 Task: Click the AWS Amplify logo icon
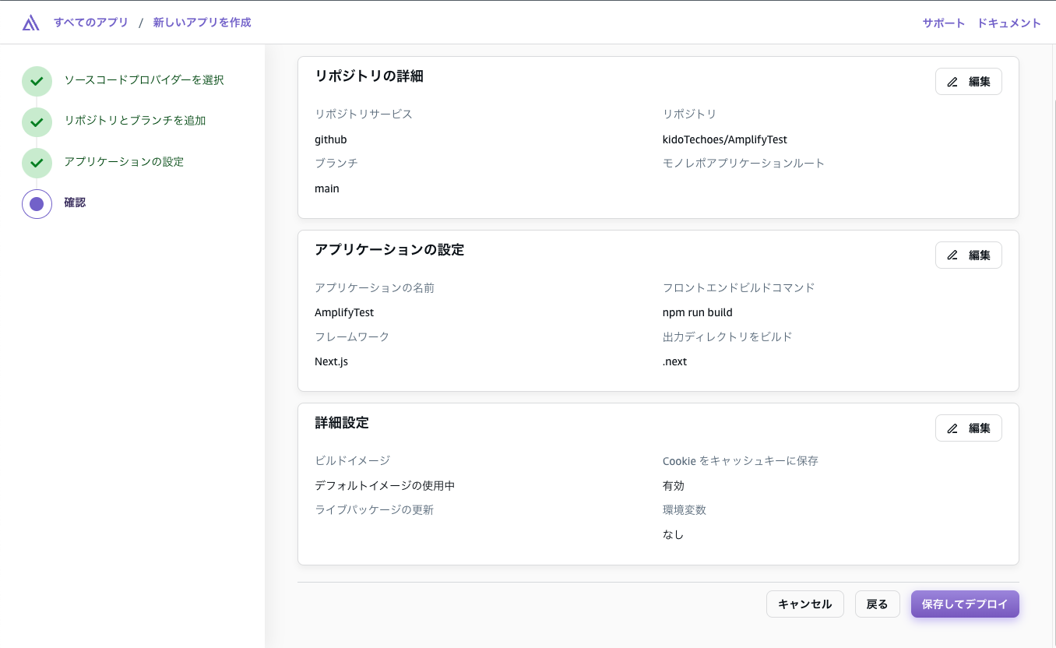30,22
